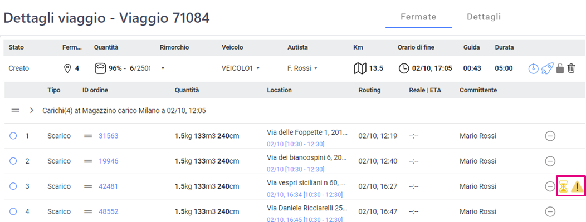This screenshot has width=586, height=222.
Task: Delete trip using the trash bin icon
Action: (x=571, y=68)
